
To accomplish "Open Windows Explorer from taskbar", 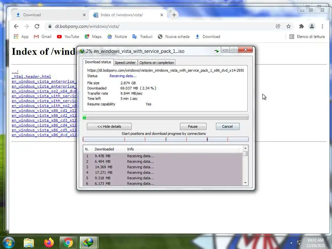I will point(29,243).
